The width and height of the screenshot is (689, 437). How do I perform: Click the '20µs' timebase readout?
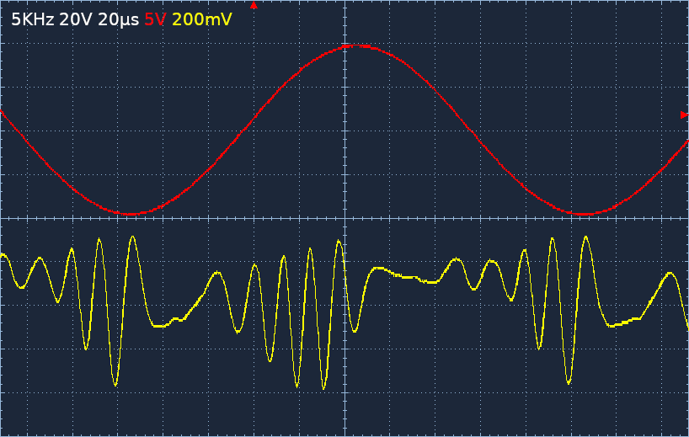[118, 19]
